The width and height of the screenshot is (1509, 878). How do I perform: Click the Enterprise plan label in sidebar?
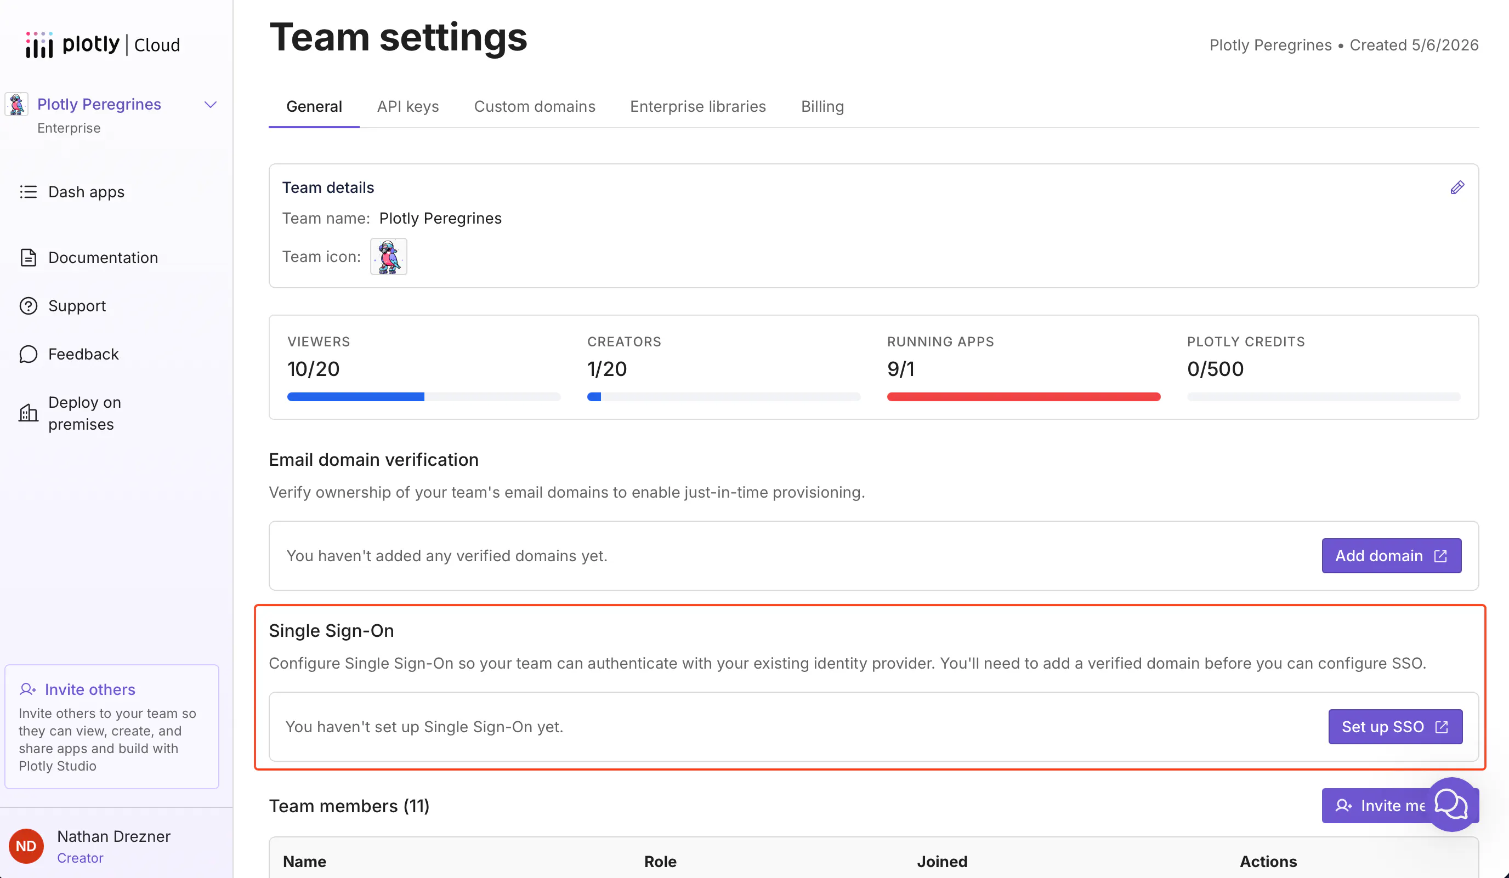tap(69, 128)
